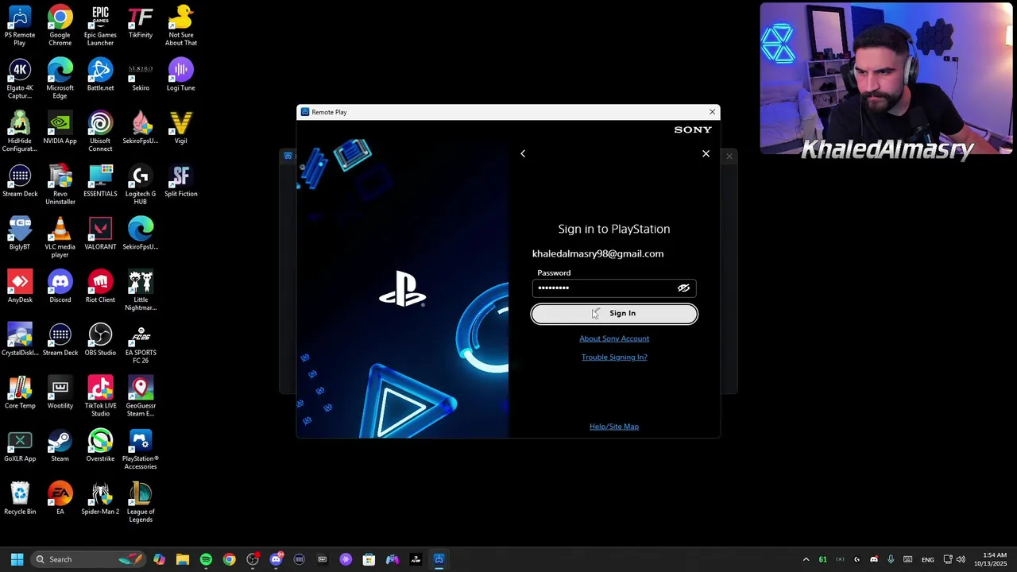Open VLC media player shortcut
This screenshot has width=1017, height=572.
tap(60, 238)
